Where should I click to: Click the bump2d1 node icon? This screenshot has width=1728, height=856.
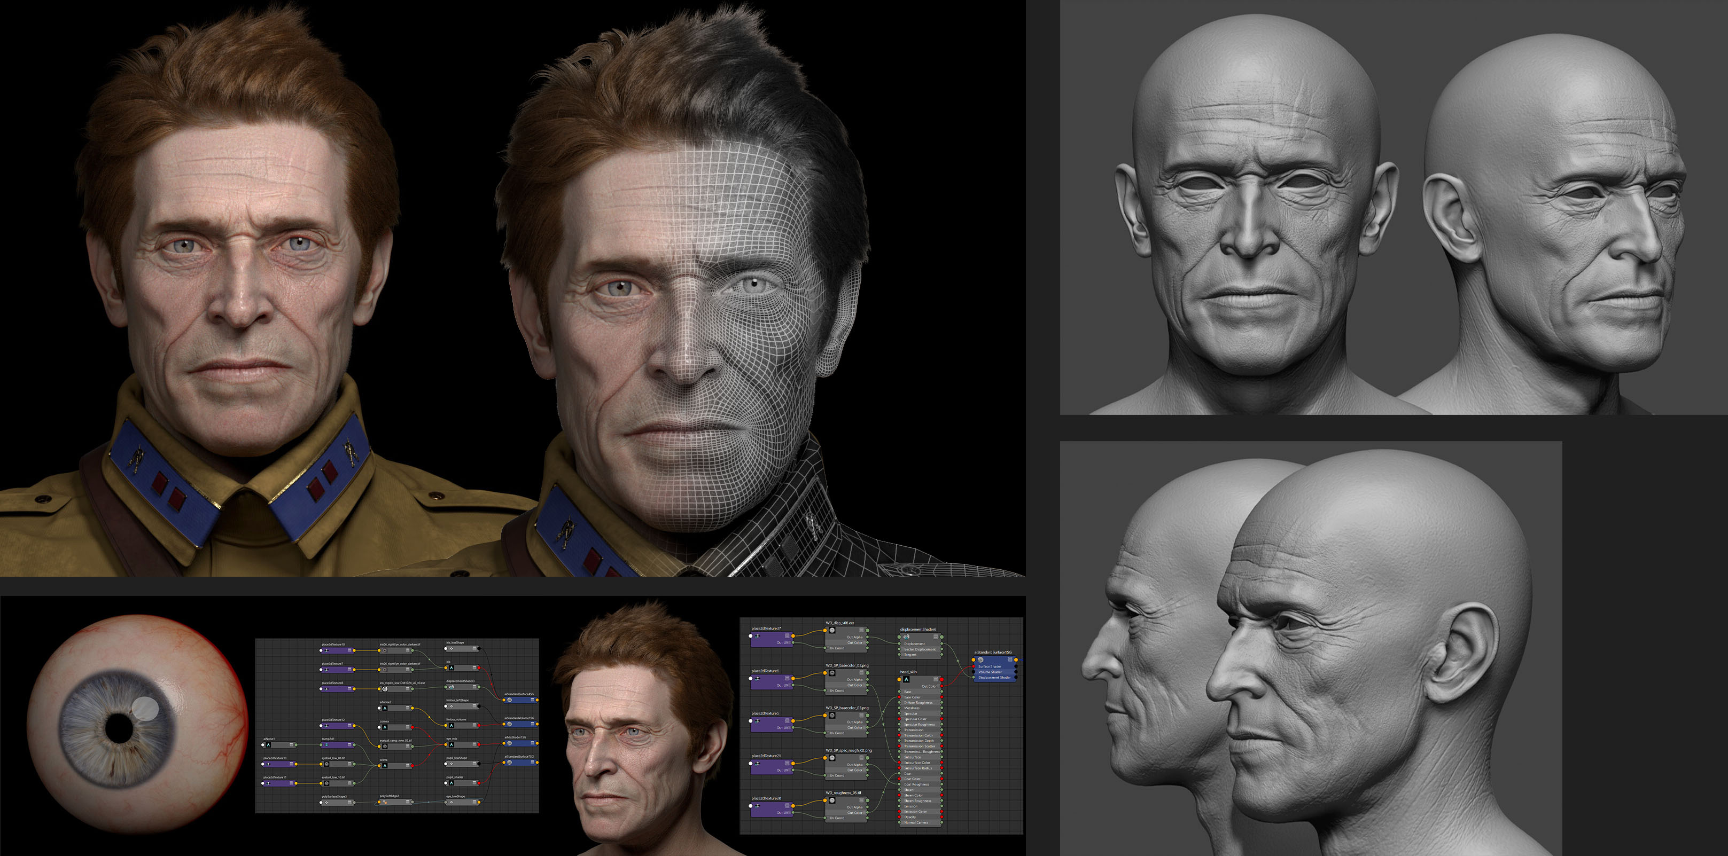tap(326, 745)
